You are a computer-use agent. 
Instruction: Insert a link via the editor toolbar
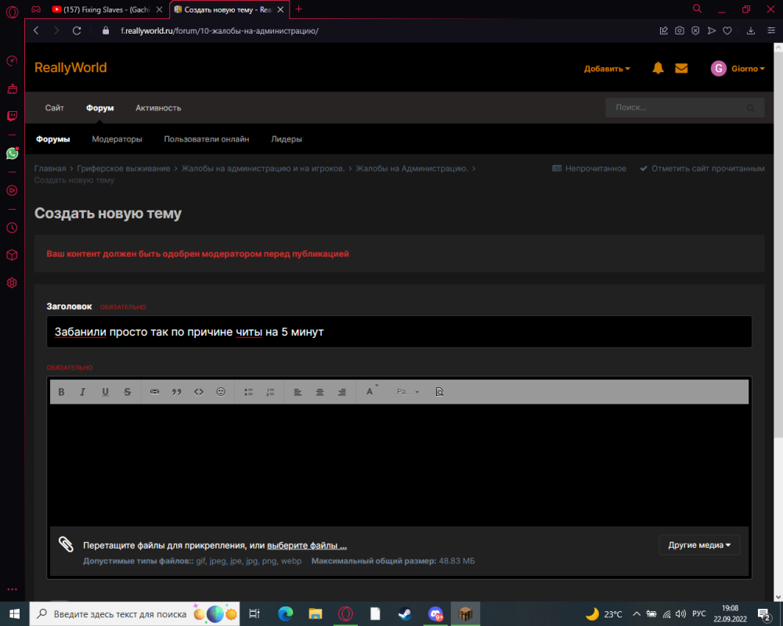click(x=154, y=392)
